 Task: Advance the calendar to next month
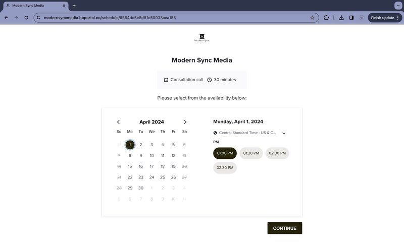point(185,122)
